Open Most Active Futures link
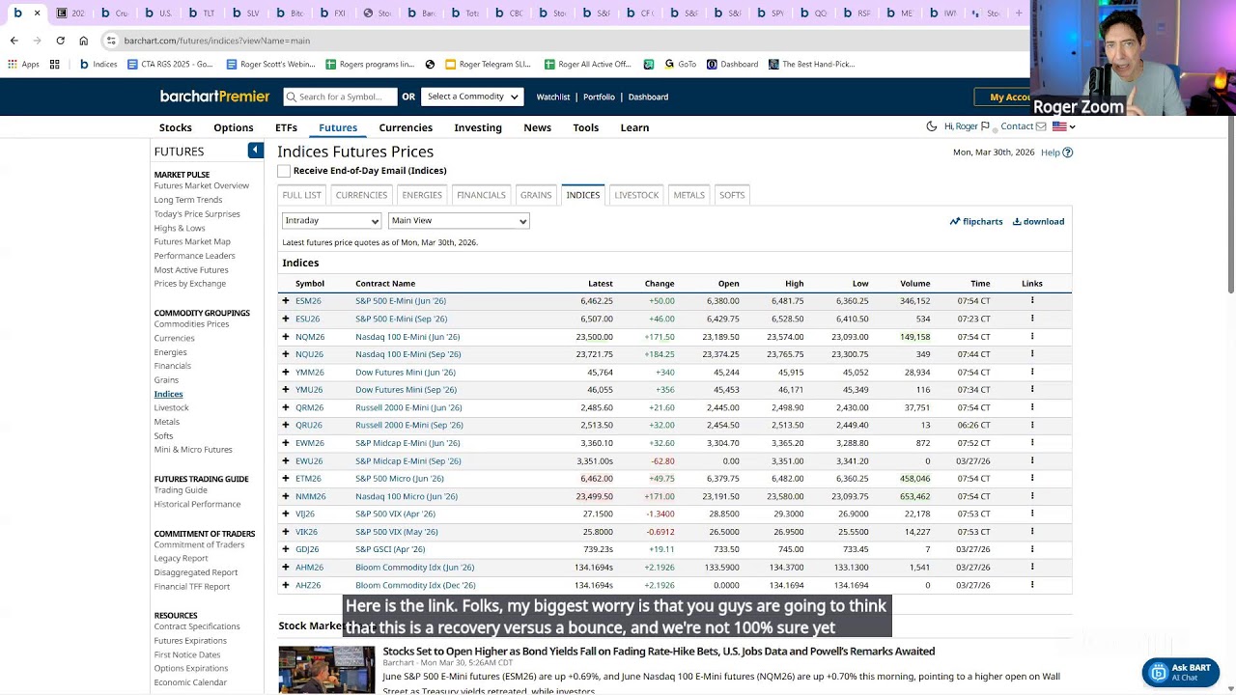Screen dimensions: 1236x695 pos(191,270)
